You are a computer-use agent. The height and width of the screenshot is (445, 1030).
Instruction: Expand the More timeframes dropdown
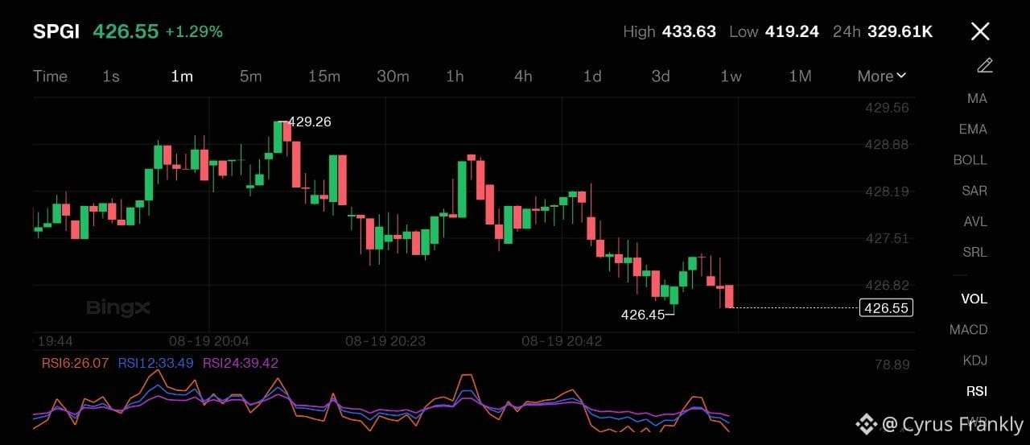pos(882,76)
